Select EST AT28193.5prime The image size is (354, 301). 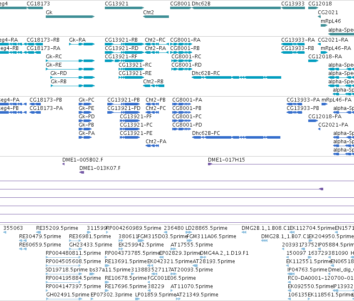(214, 261)
